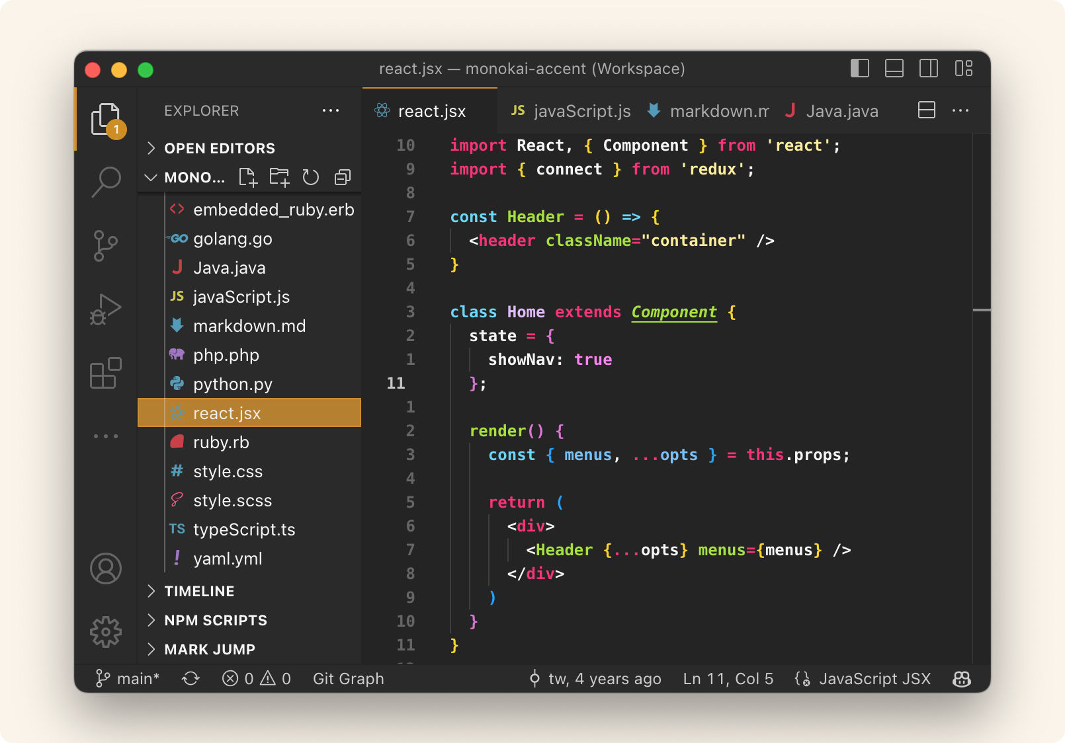Viewport: 1065px width, 743px height.
Task: Click the main* branch indicator
Action: tap(128, 679)
